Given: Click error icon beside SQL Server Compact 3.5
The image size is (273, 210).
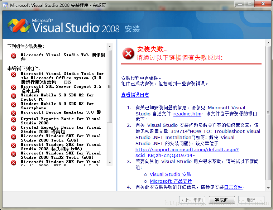Looking at the screenshot, I should 13,87.
